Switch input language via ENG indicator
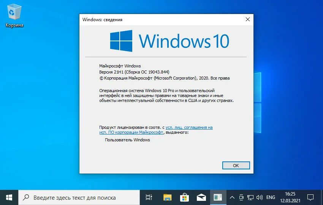The width and height of the screenshot is (323, 205). pyautogui.click(x=271, y=197)
